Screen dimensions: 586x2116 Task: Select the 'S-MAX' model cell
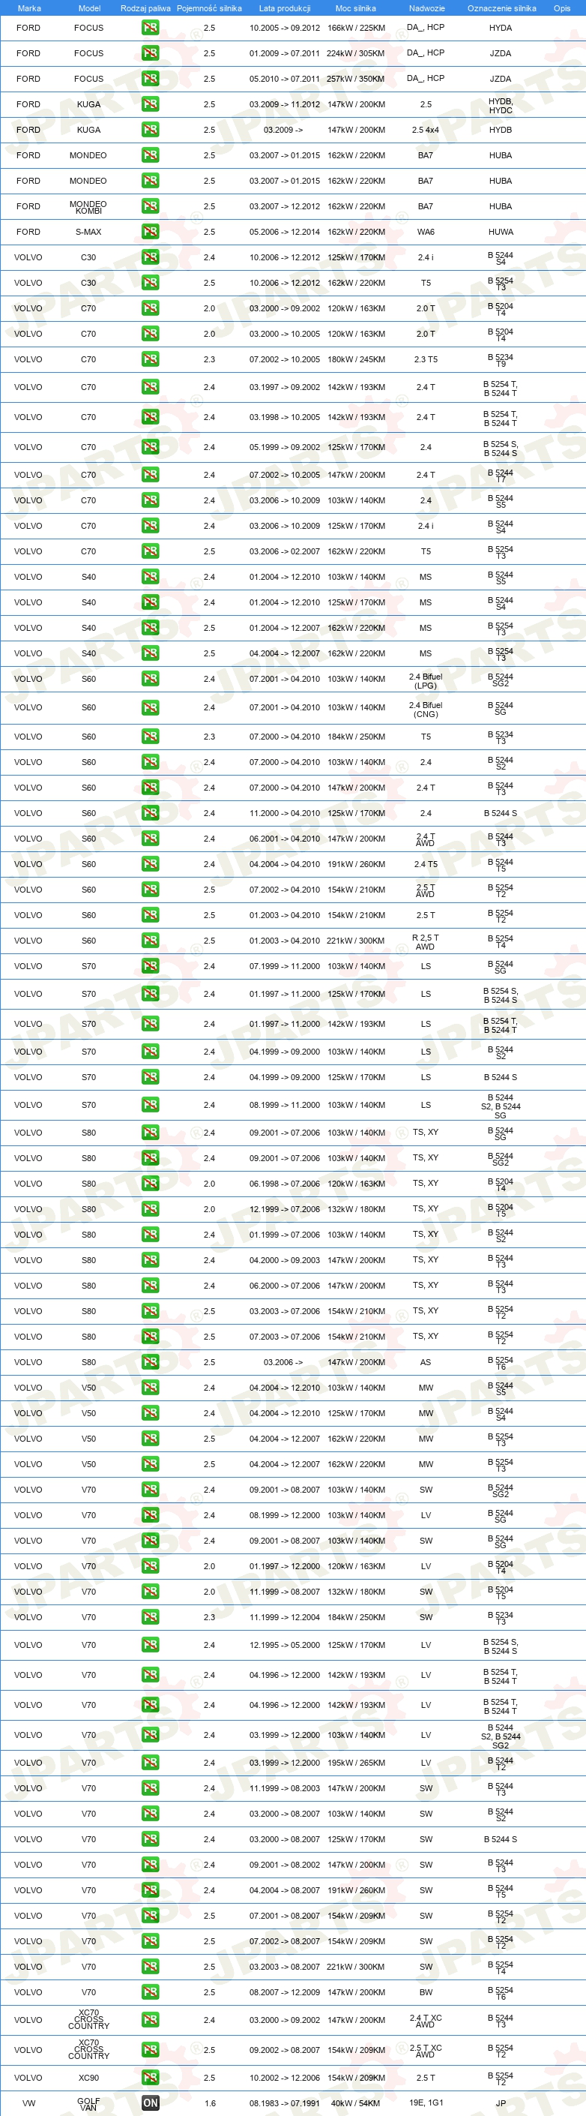[88, 232]
